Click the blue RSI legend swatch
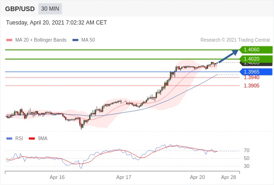274x185 pixels. 9,139
